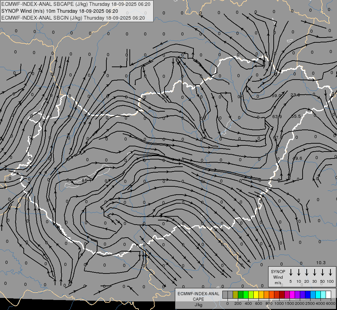The height and width of the screenshot is (310, 337).
Task: Click the SYNOP Wind 10m header line
Action: point(60,11)
